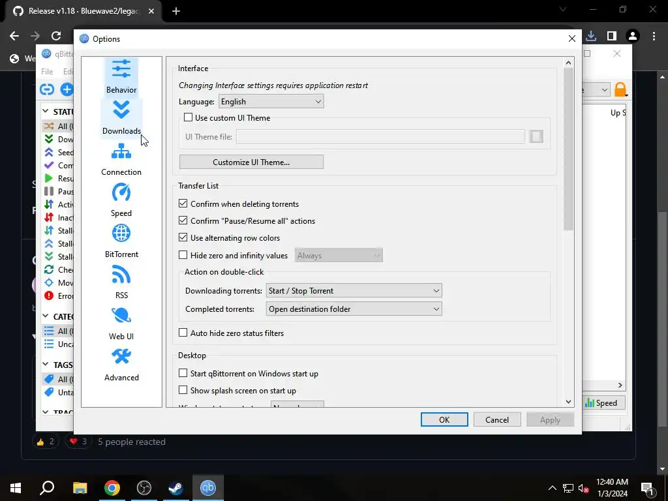Click the orange lock icon in qBittorrent
The height and width of the screenshot is (501, 668).
point(620,90)
